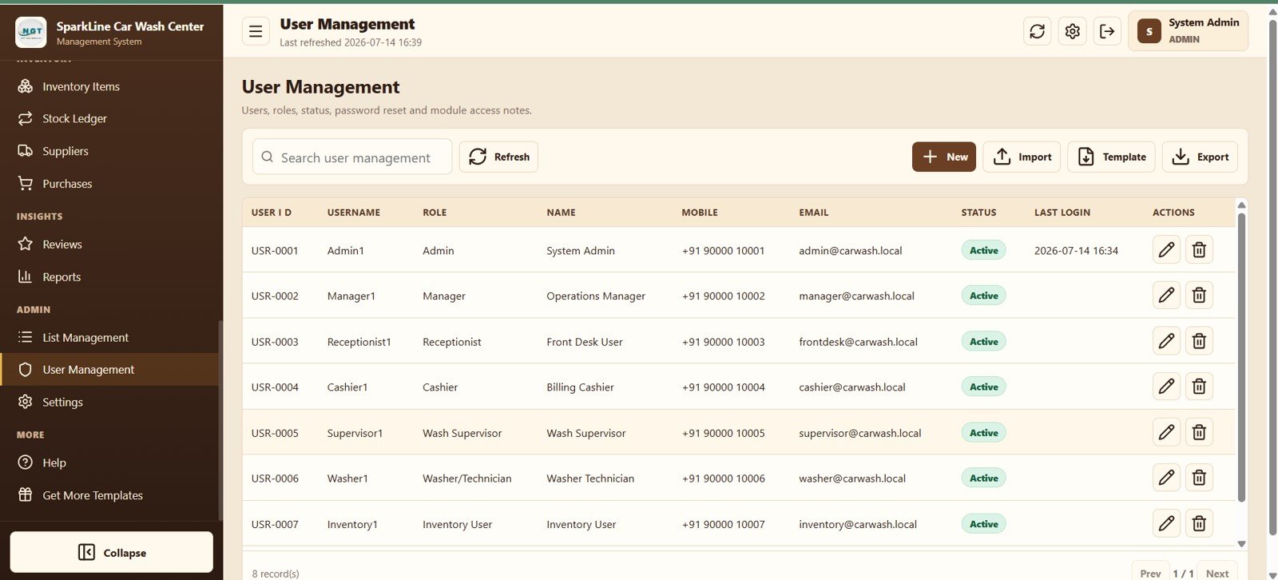
Task: Click the Refresh button near search
Action: click(498, 157)
